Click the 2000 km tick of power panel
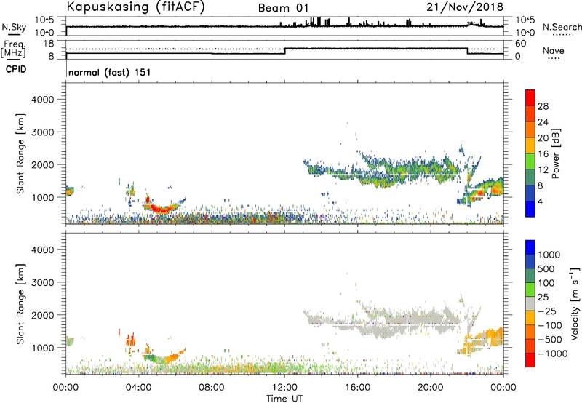The image size is (582, 403). pyautogui.click(x=43, y=164)
